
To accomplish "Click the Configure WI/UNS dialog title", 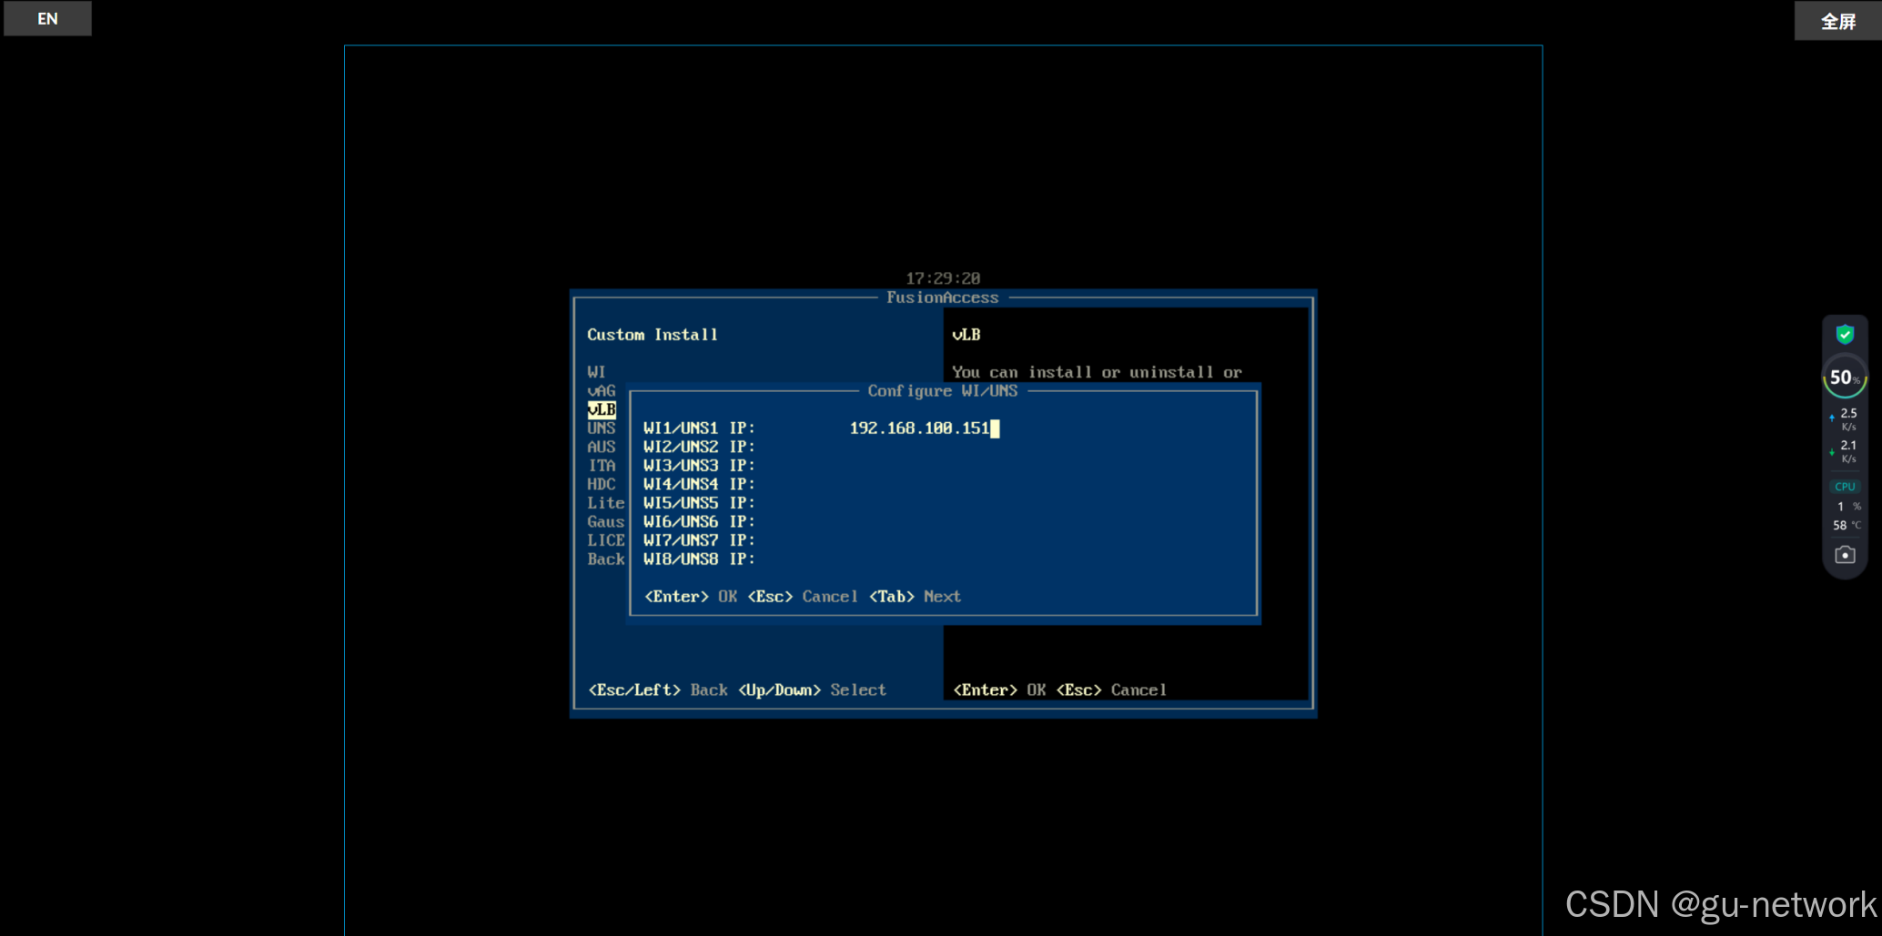I will pos(943,391).
